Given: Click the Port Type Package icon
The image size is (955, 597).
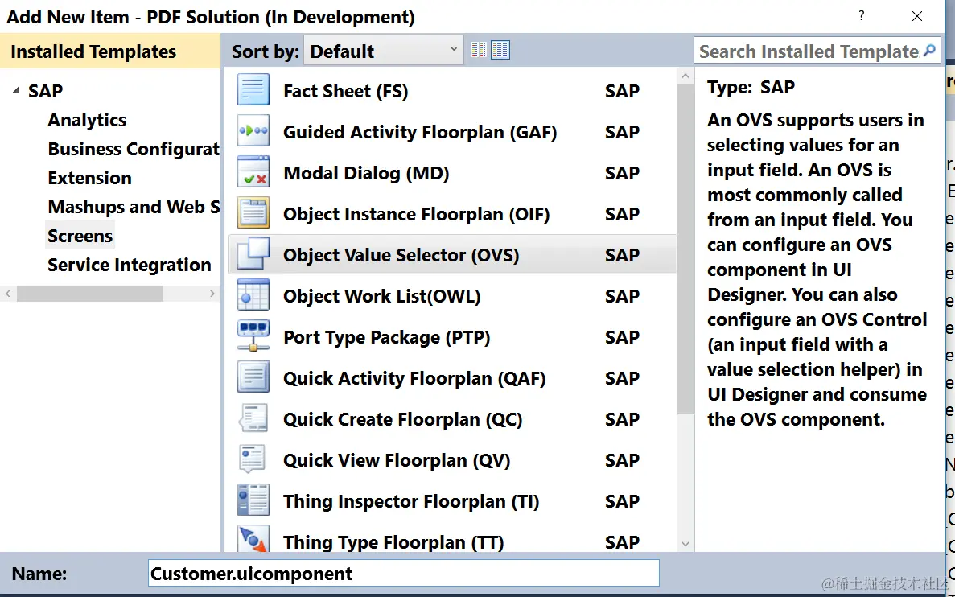Looking at the screenshot, I should [x=253, y=336].
